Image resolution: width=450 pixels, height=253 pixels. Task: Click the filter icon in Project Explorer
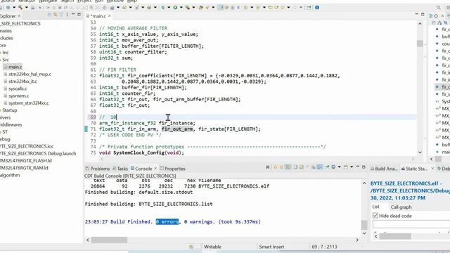click(x=61, y=14)
